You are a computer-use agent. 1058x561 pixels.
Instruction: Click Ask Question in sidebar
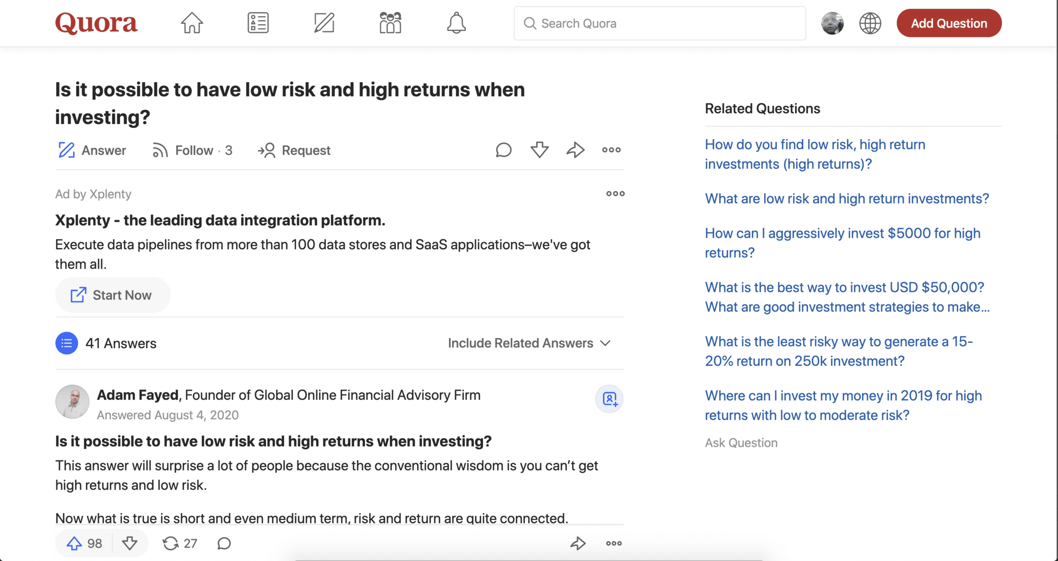(x=741, y=443)
